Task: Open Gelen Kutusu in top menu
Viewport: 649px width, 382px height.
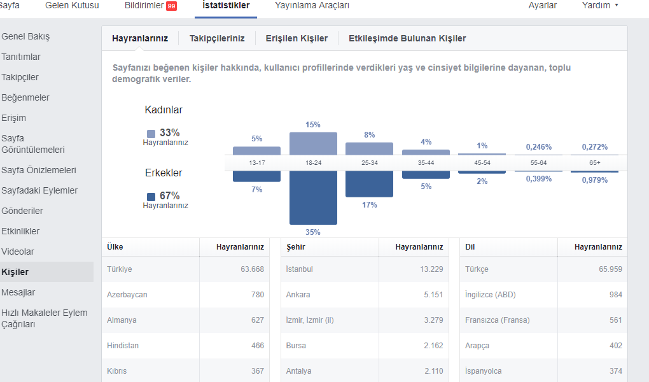Action: (72, 5)
